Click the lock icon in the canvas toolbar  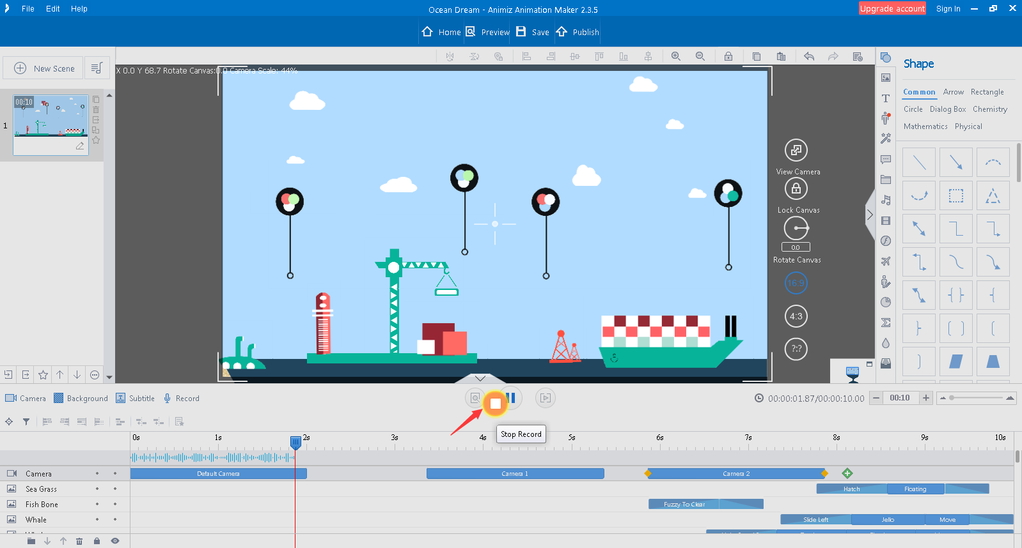[x=728, y=56]
